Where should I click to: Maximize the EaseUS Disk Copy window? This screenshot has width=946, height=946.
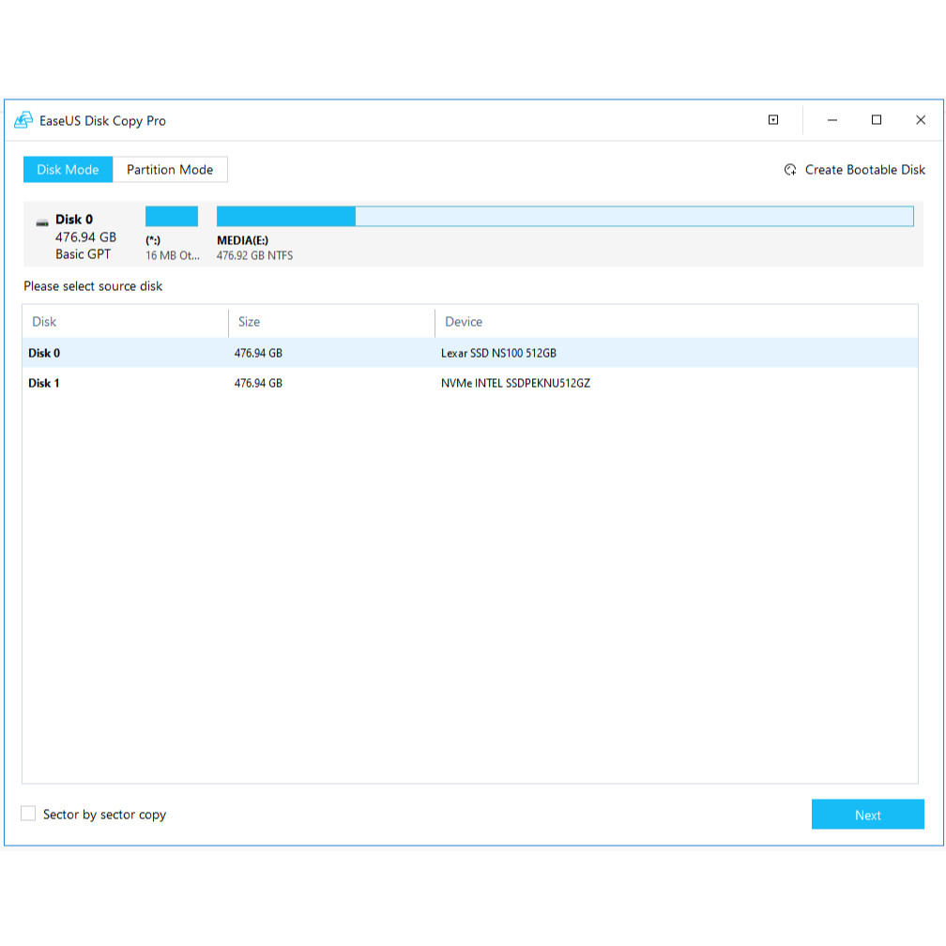tap(876, 120)
